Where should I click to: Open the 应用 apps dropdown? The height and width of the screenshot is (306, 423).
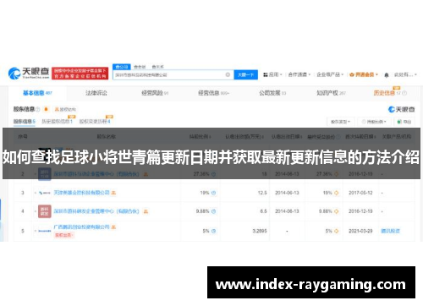[272, 74]
